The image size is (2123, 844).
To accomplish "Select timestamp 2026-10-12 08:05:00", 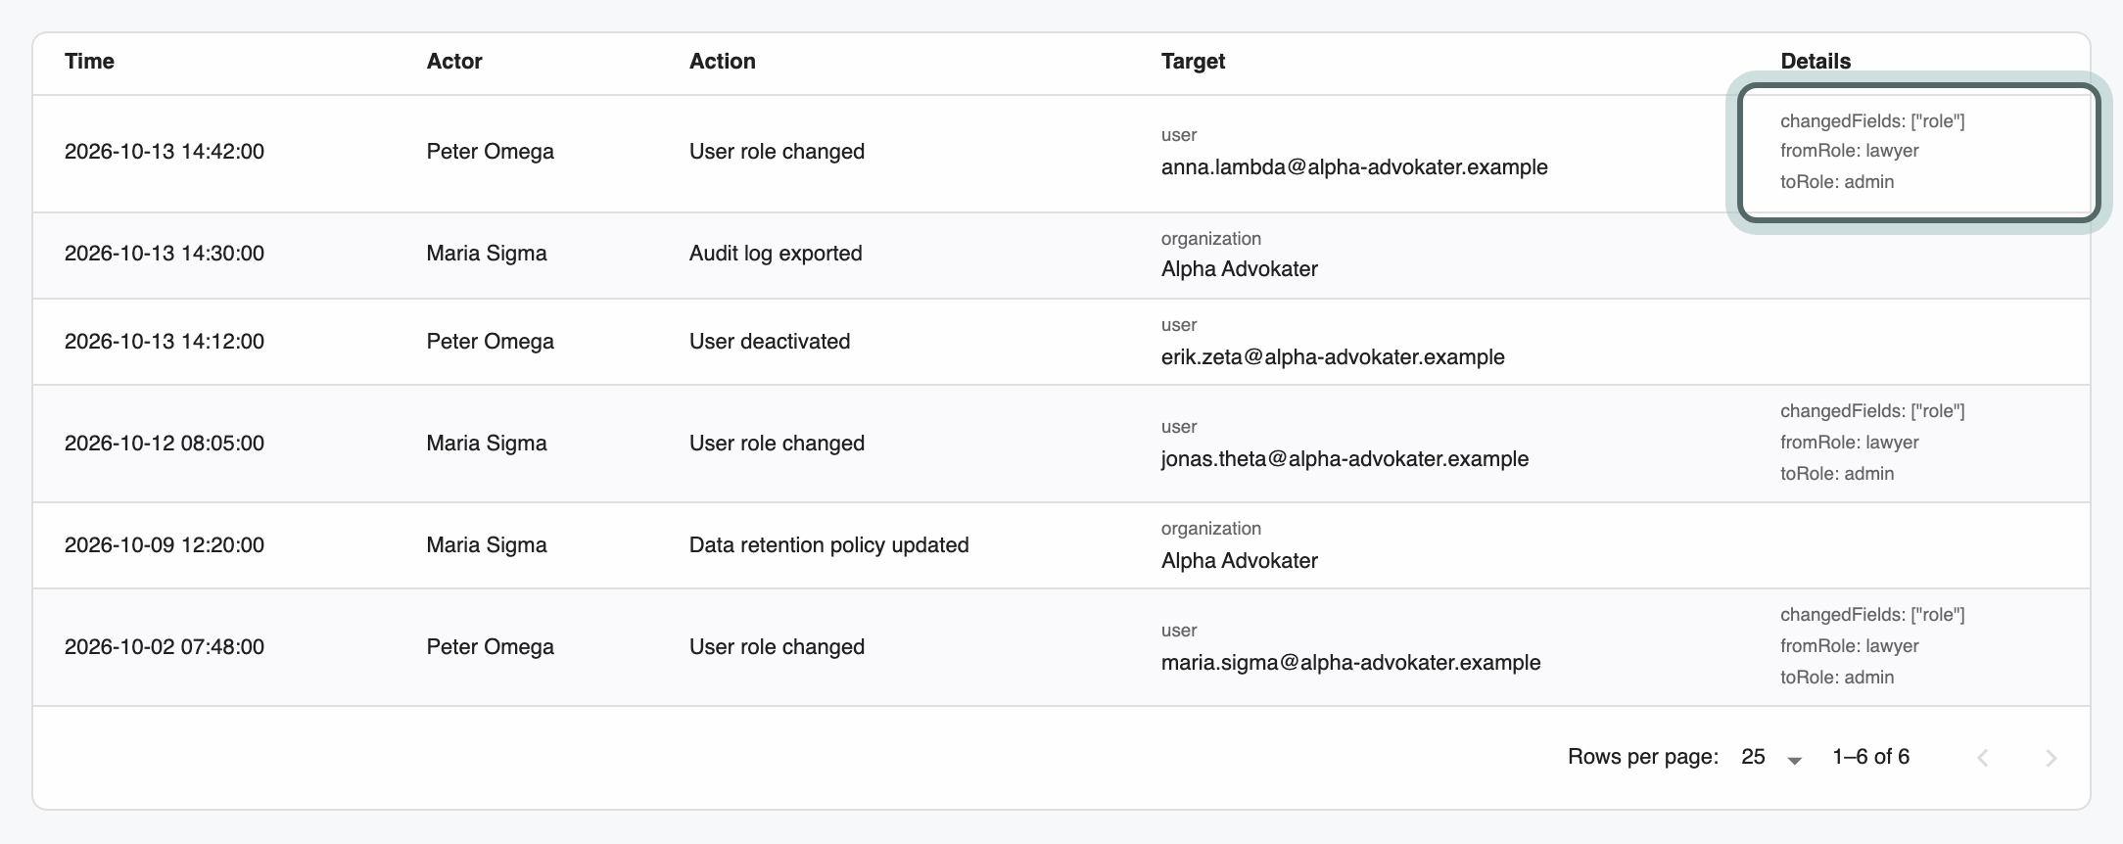I will [165, 444].
